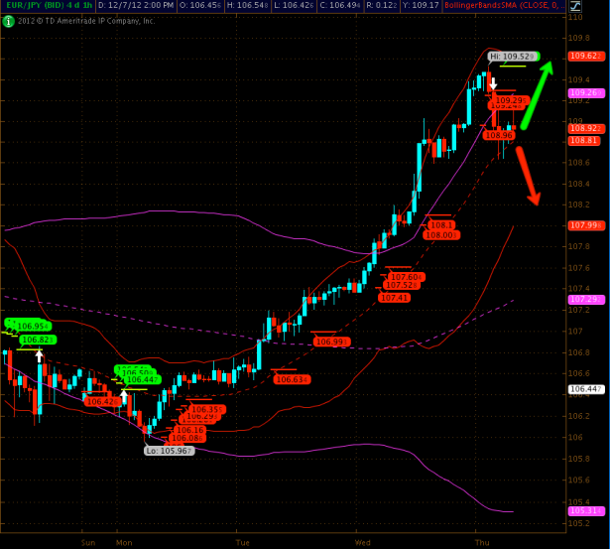The height and width of the screenshot is (549, 610).
Task: Click the 105.2 tick on price axis
Action: coord(579,524)
